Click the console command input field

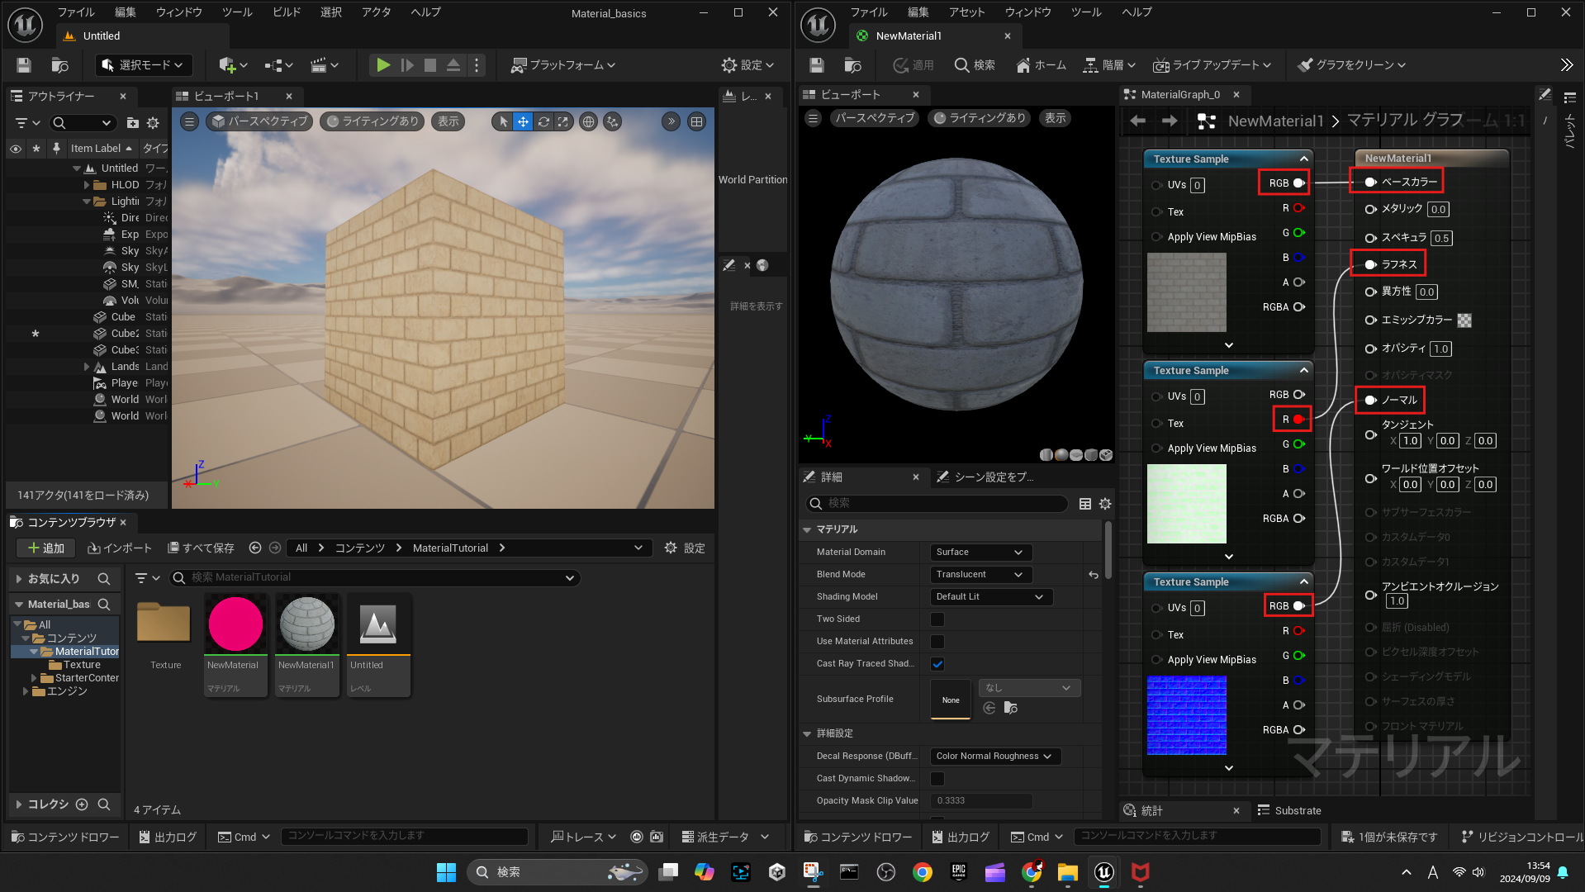pos(405,836)
